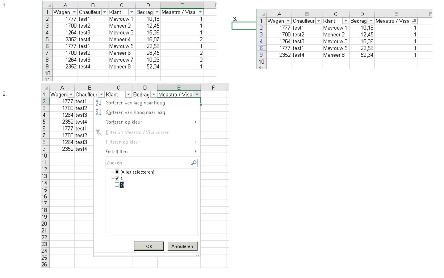Click sort descending Z-A icon in filter menu
The image size is (444, 278).
[98, 112]
